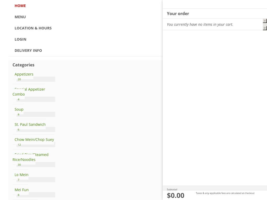Click the Appetizers count badge showing 20

(19, 79)
